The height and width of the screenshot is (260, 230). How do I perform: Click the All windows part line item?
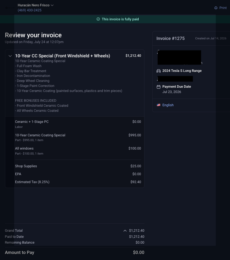point(78,151)
